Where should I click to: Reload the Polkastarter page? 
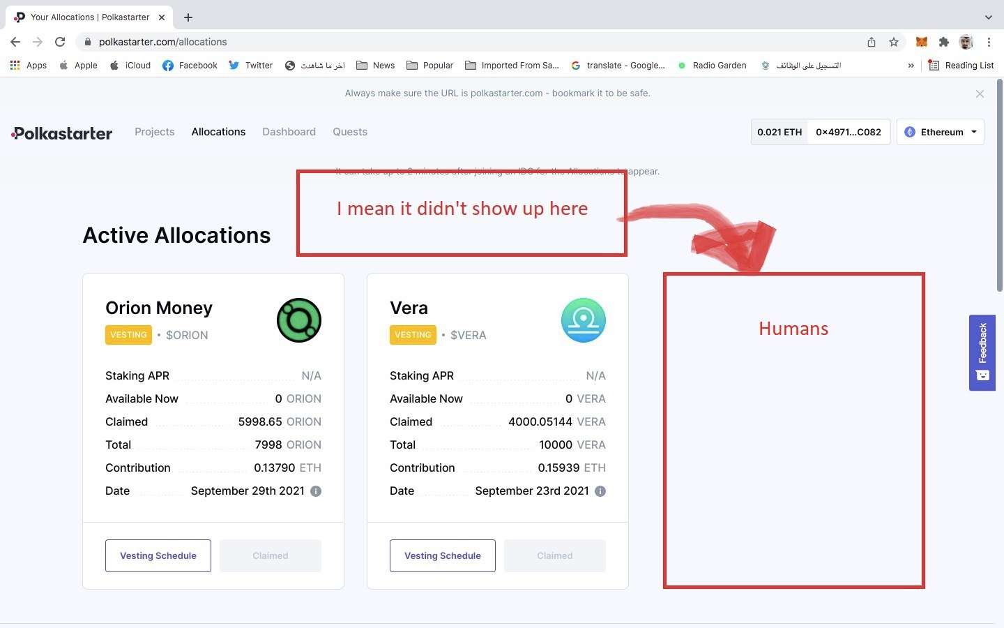tap(60, 42)
